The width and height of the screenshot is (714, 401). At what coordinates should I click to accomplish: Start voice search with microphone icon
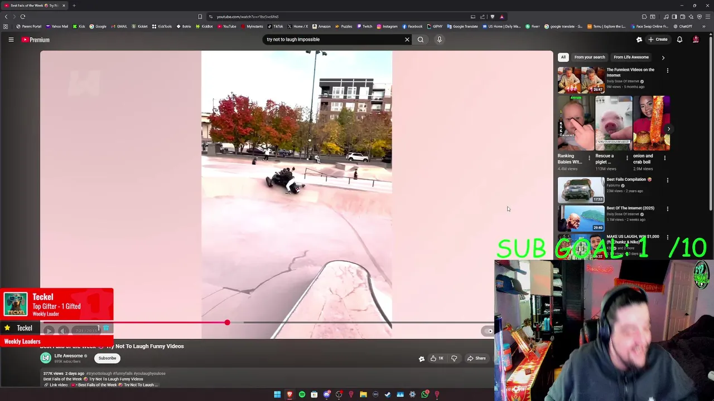coord(439,40)
